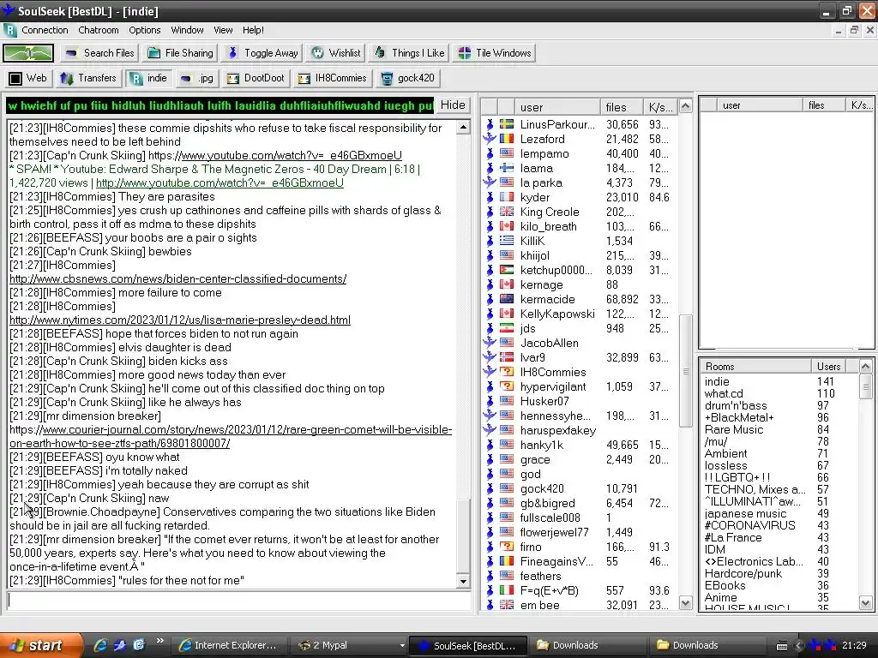The width and height of the screenshot is (878, 658).
Task: Click the Italian flag next to F=q(E+v*B)
Action: (x=506, y=589)
